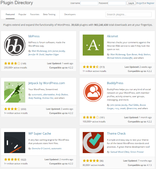Open Andy Skelton under Akismet

point(144,54)
